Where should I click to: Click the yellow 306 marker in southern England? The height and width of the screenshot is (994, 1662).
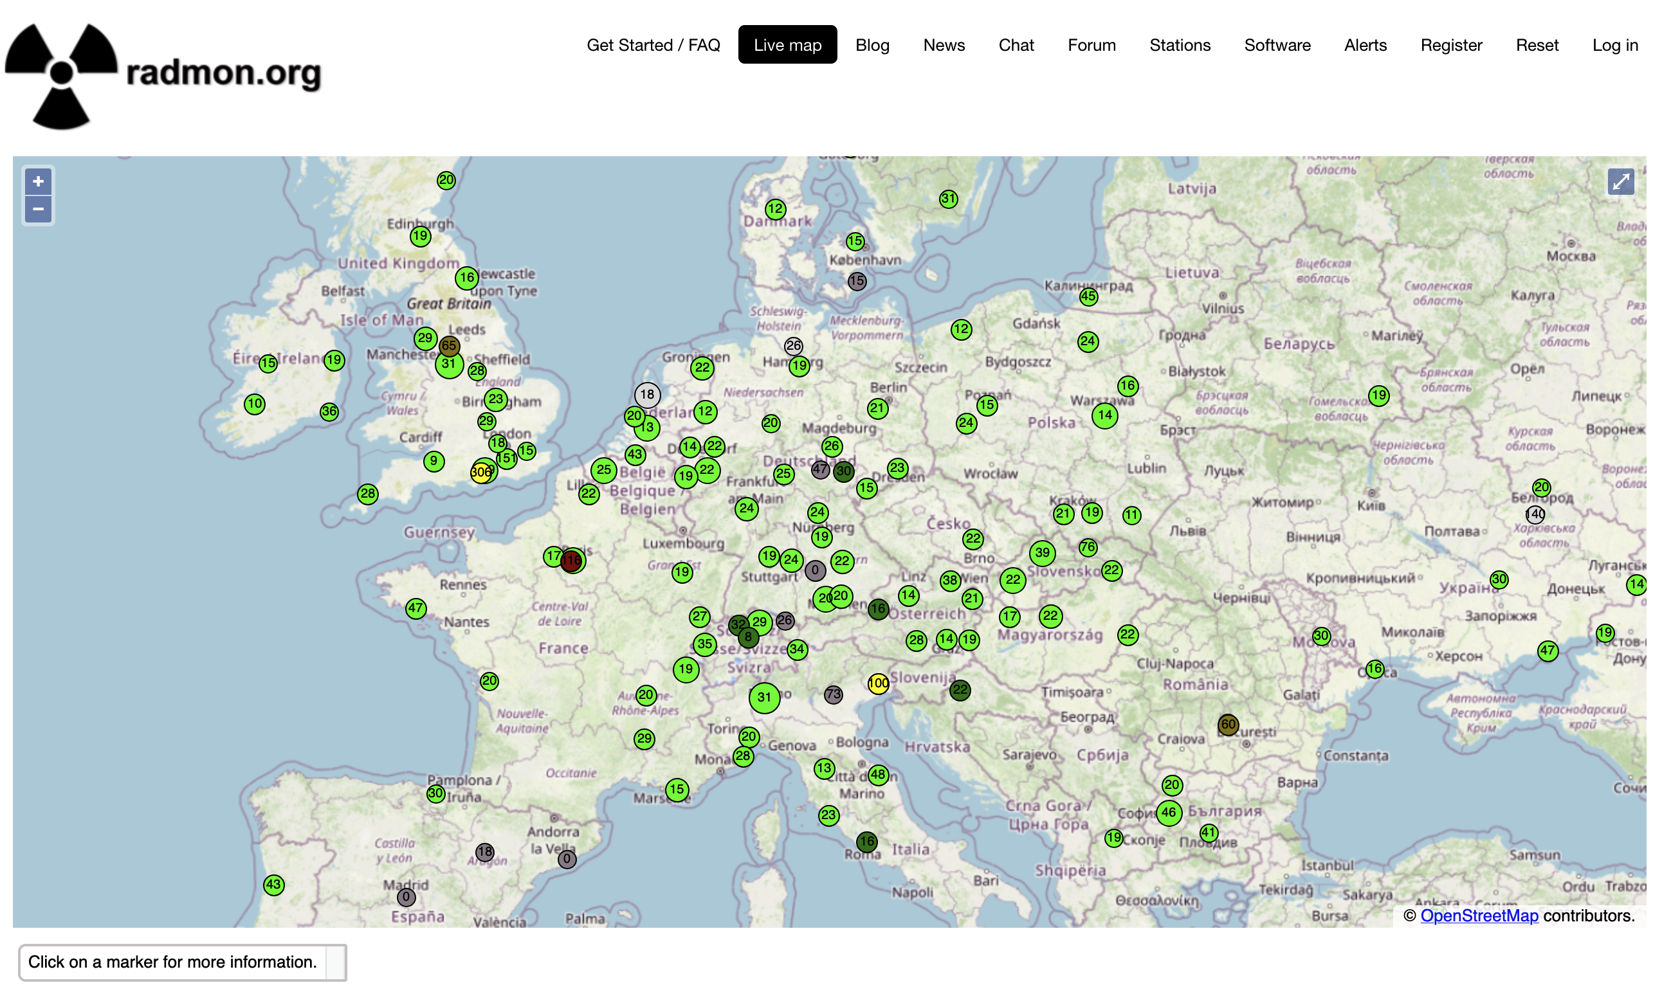(x=480, y=473)
